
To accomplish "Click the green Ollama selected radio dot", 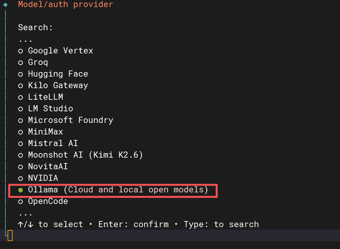I will 21,190.
